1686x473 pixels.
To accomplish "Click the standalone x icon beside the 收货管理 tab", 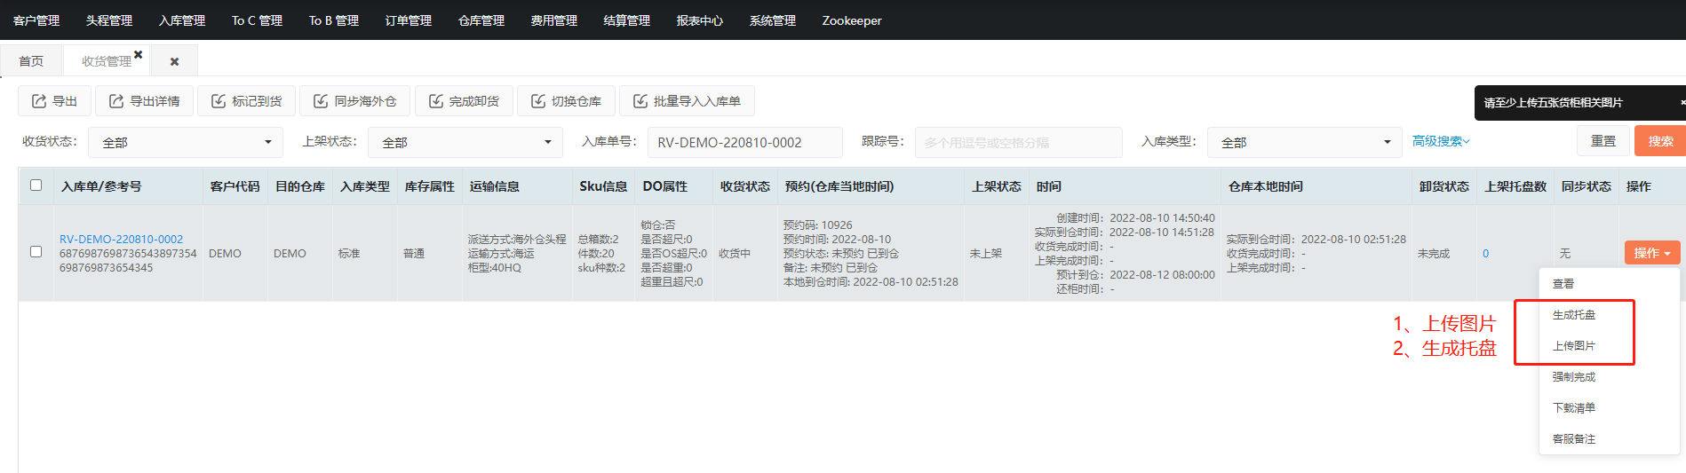I will click(174, 61).
